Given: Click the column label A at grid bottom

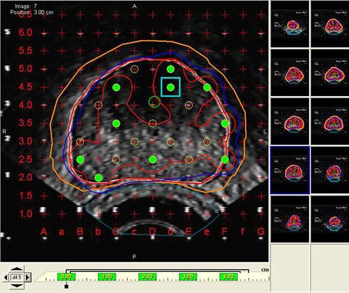Looking at the screenshot, I should click(44, 232).
